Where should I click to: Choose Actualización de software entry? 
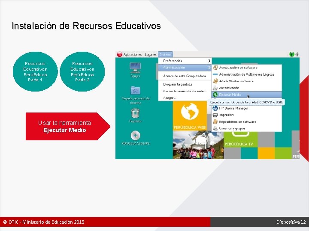[x=247, y=68]
